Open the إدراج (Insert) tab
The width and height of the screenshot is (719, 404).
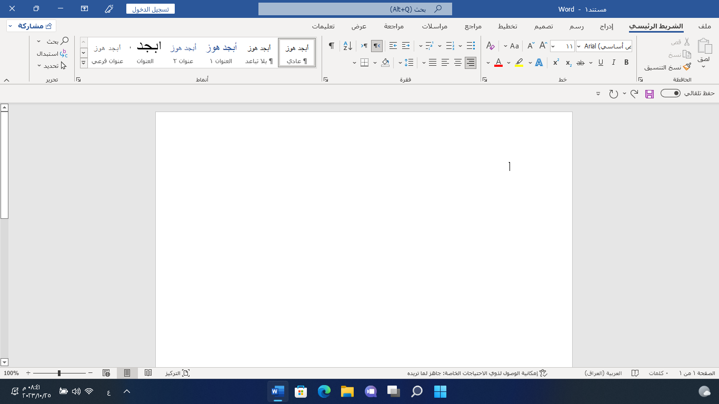[607, 26]
